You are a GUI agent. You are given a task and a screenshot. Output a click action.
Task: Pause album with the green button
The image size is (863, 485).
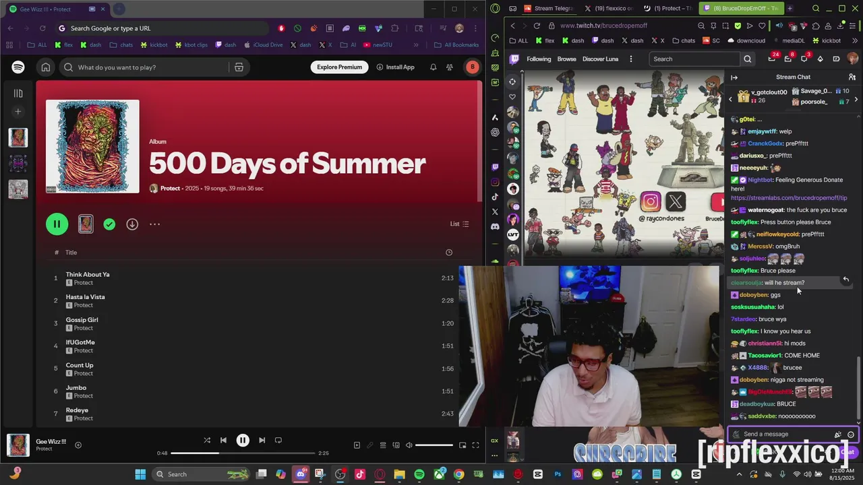click(x=57, y=224)
